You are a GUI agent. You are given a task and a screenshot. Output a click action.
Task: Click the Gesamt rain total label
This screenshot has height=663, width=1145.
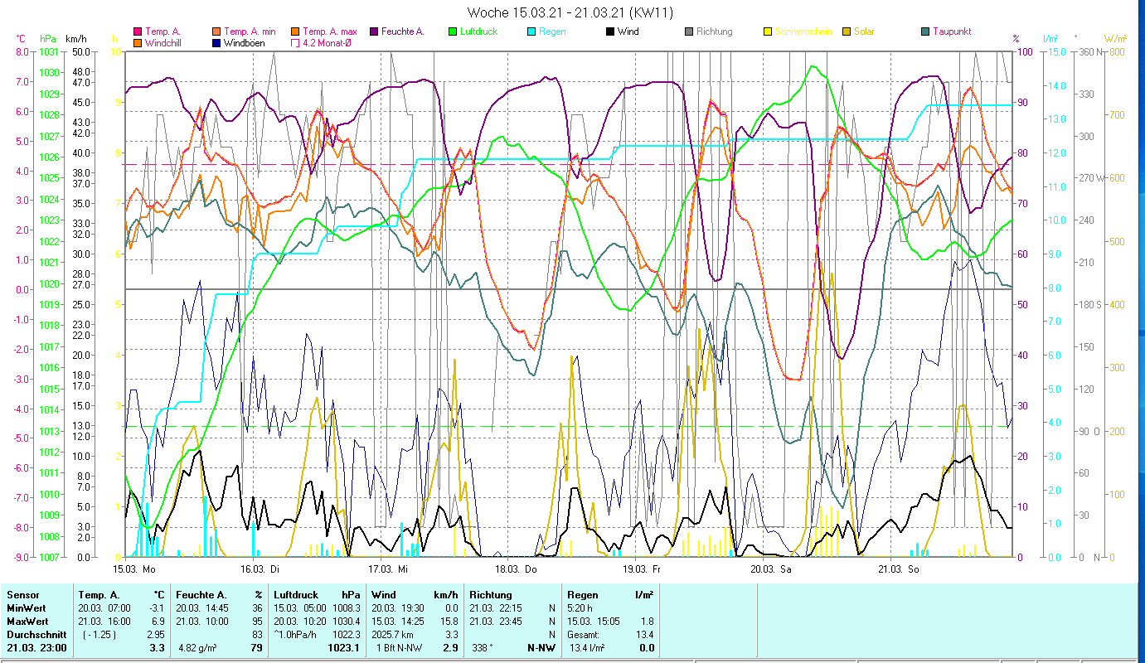point(584,635)
